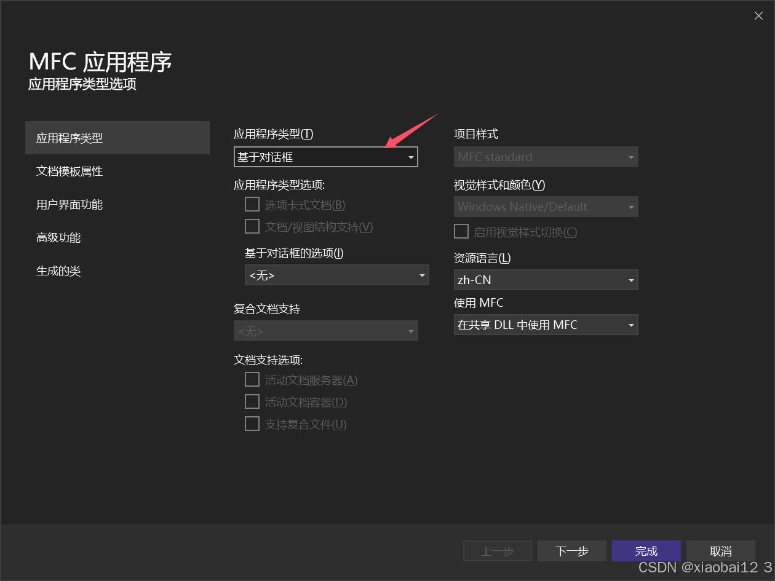This screenshot has width=775, height=581.
Task: Finish the wizard with 完成 button
Action: tap(646, 551)
